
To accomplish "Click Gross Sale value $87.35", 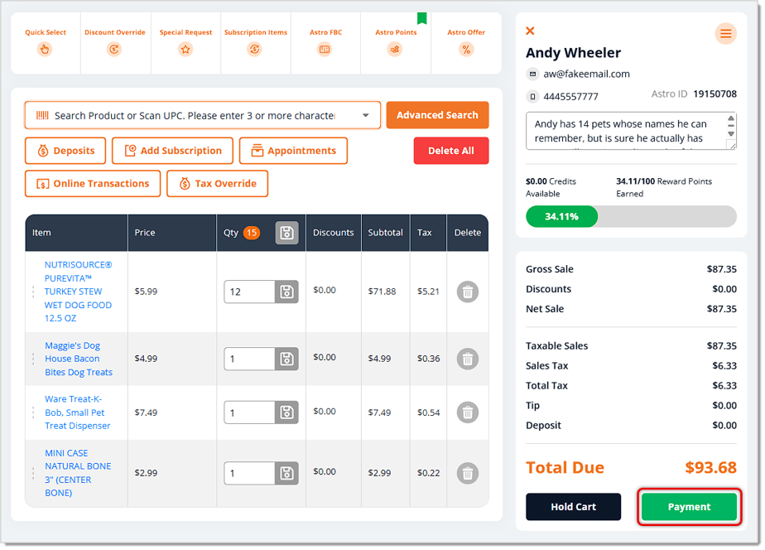I will (x=722, y=269).
